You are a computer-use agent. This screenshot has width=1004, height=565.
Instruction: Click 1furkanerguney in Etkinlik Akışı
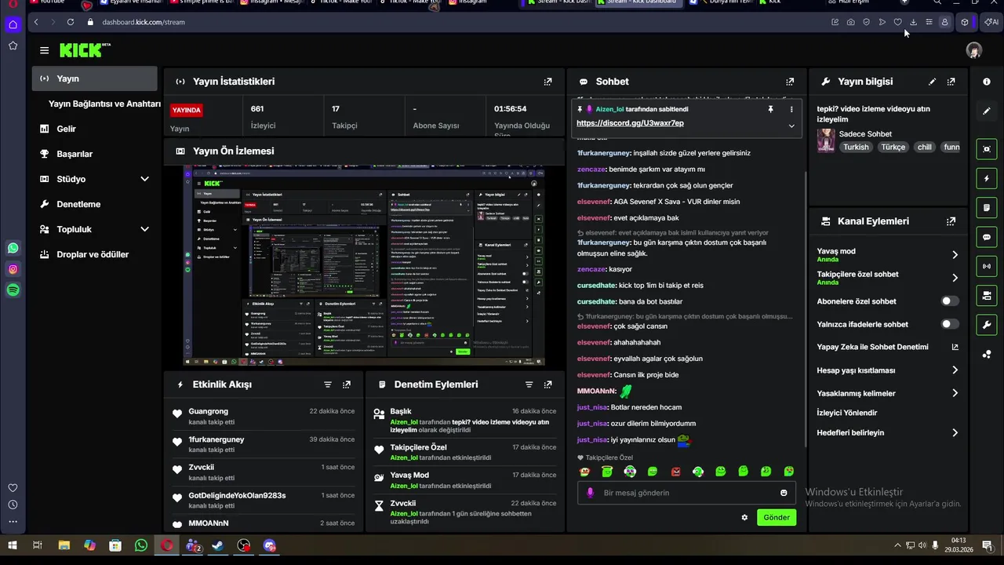click(216, 439)
